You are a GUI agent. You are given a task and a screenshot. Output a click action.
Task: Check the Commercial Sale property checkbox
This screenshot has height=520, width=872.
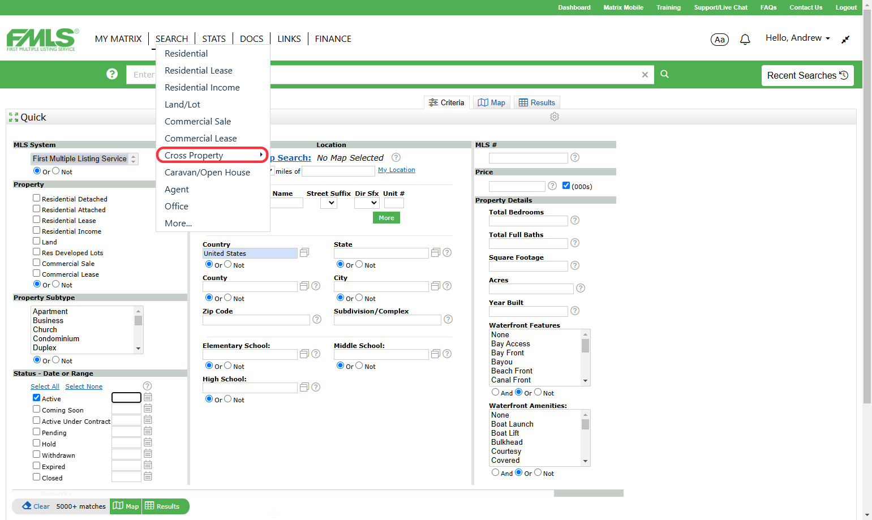pyautogui.click(x=36, y=263)
